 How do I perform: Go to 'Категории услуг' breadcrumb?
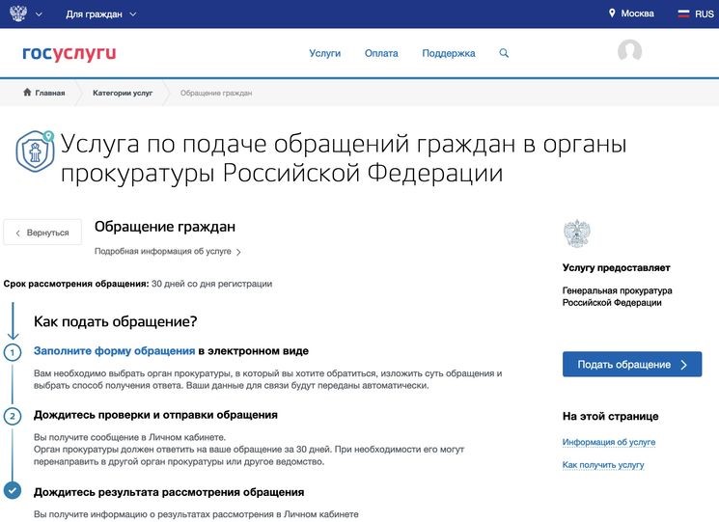pyautogui.click(x=123, y=93)
